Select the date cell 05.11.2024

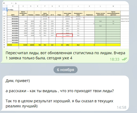tap(13, 38)
